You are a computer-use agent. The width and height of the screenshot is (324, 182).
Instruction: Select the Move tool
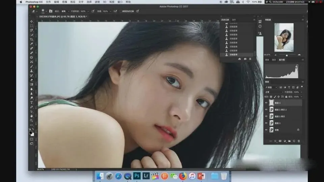32,22
